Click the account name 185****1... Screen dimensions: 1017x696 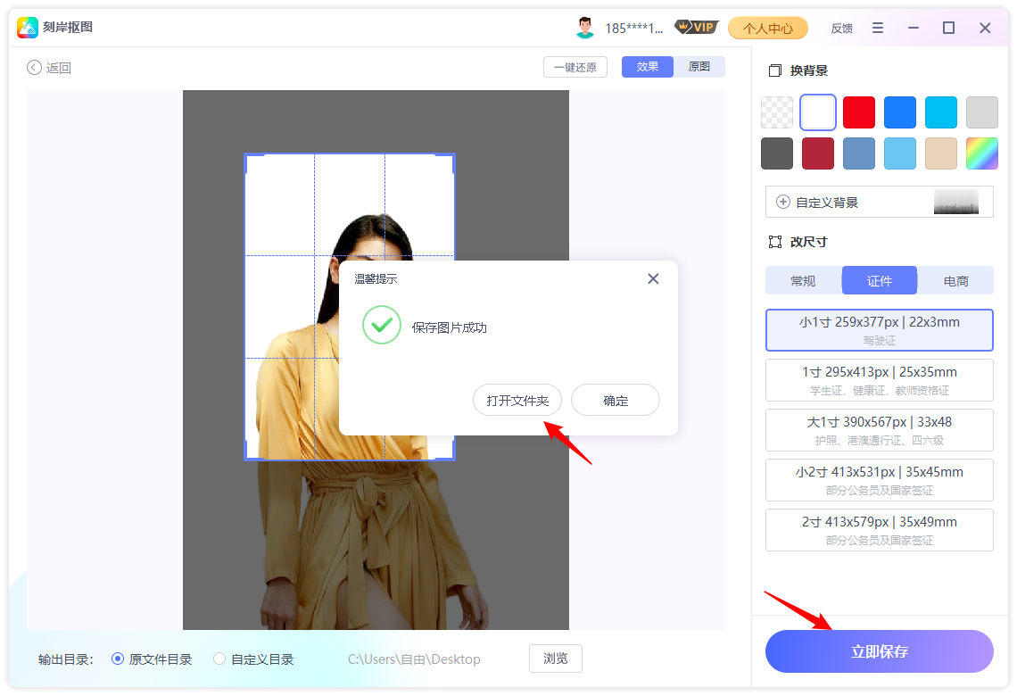click(x=633, y=28)
